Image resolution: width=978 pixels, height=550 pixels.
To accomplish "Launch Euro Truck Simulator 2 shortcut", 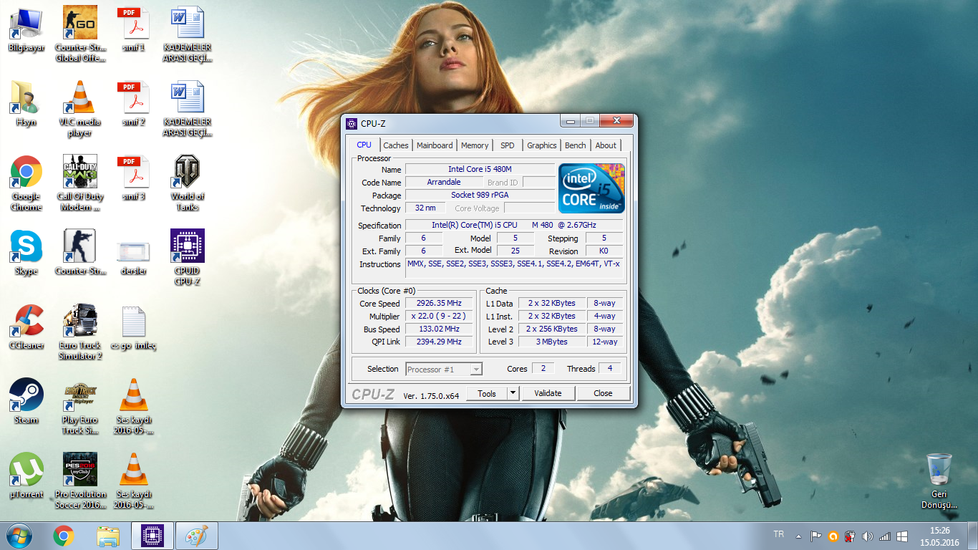I will coord(80,332).
